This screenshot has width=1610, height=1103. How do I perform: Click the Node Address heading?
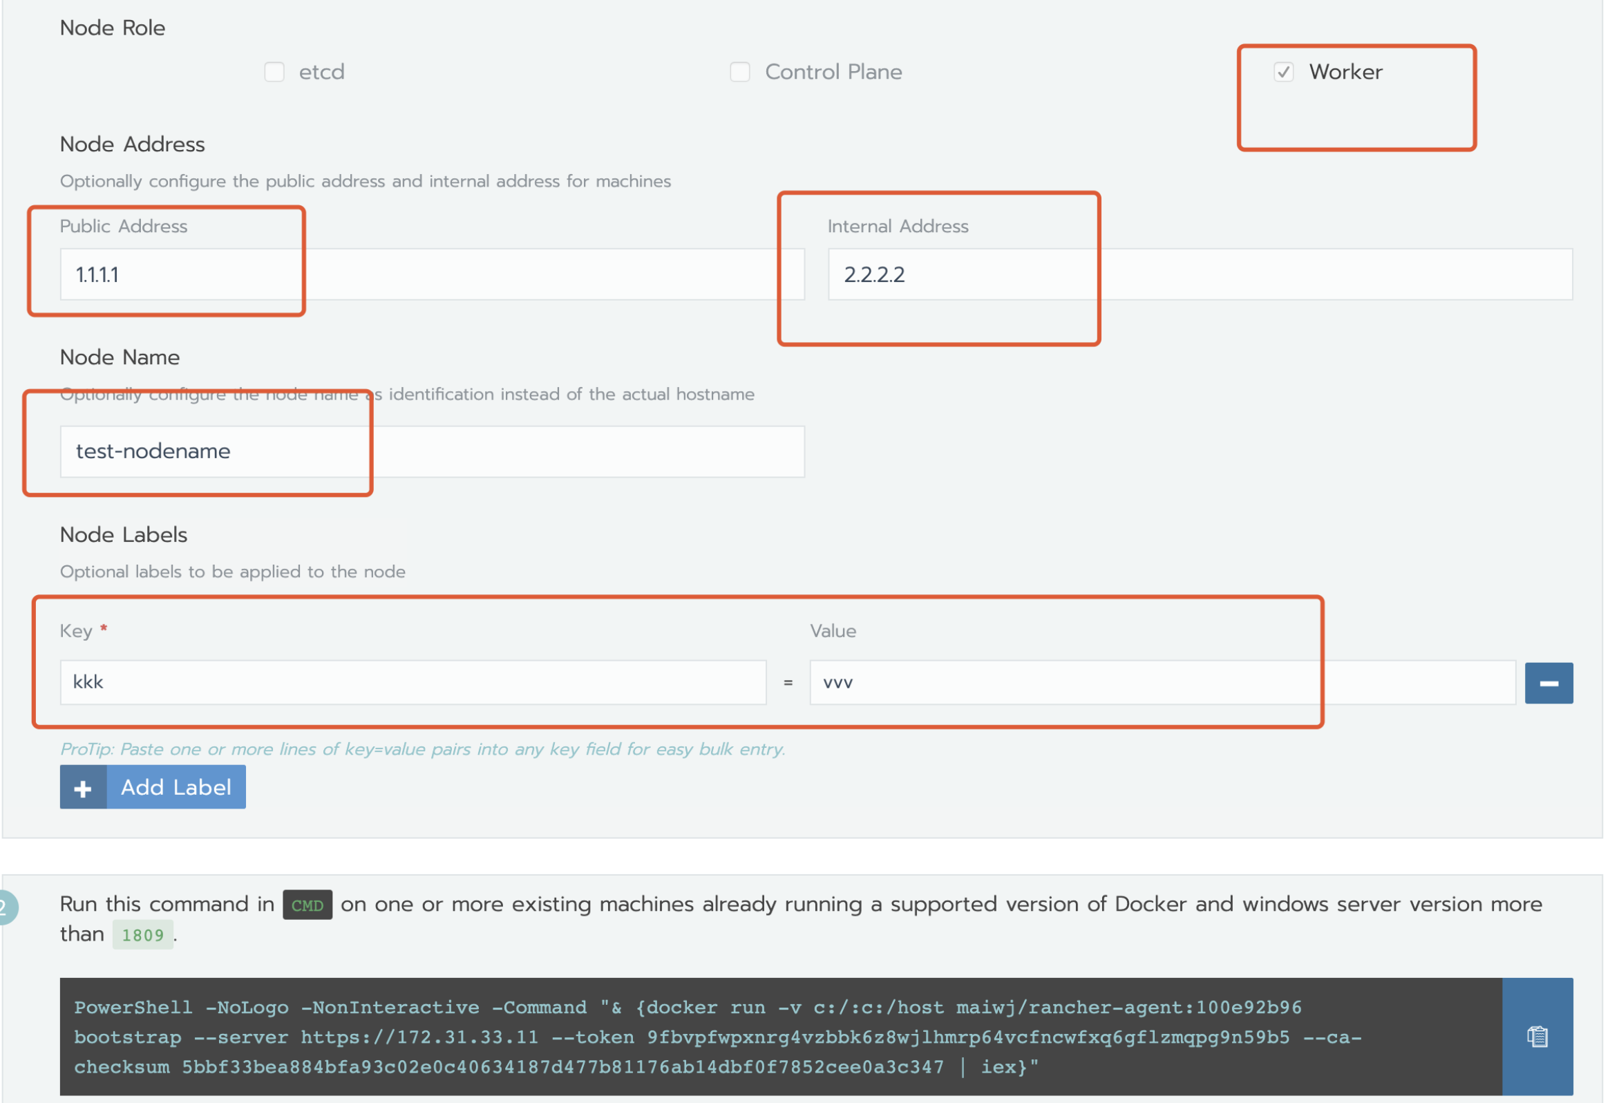coord(132,144)
